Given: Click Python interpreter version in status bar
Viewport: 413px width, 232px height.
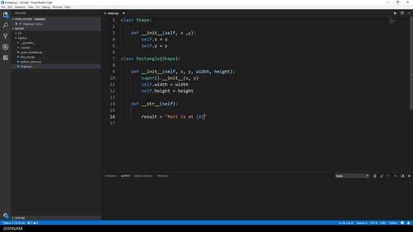Looking at the screenshot, I should [14, 223].
